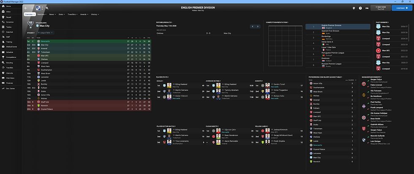Open the Staff sidebar section
Viewport: 414px width, 174px height.
click(x=8, y=37)
